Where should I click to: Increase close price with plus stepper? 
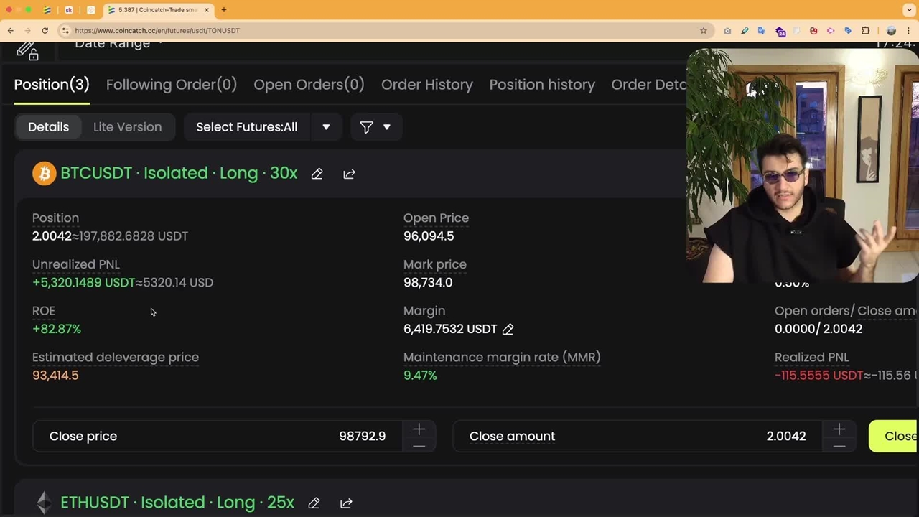(419, 429)
